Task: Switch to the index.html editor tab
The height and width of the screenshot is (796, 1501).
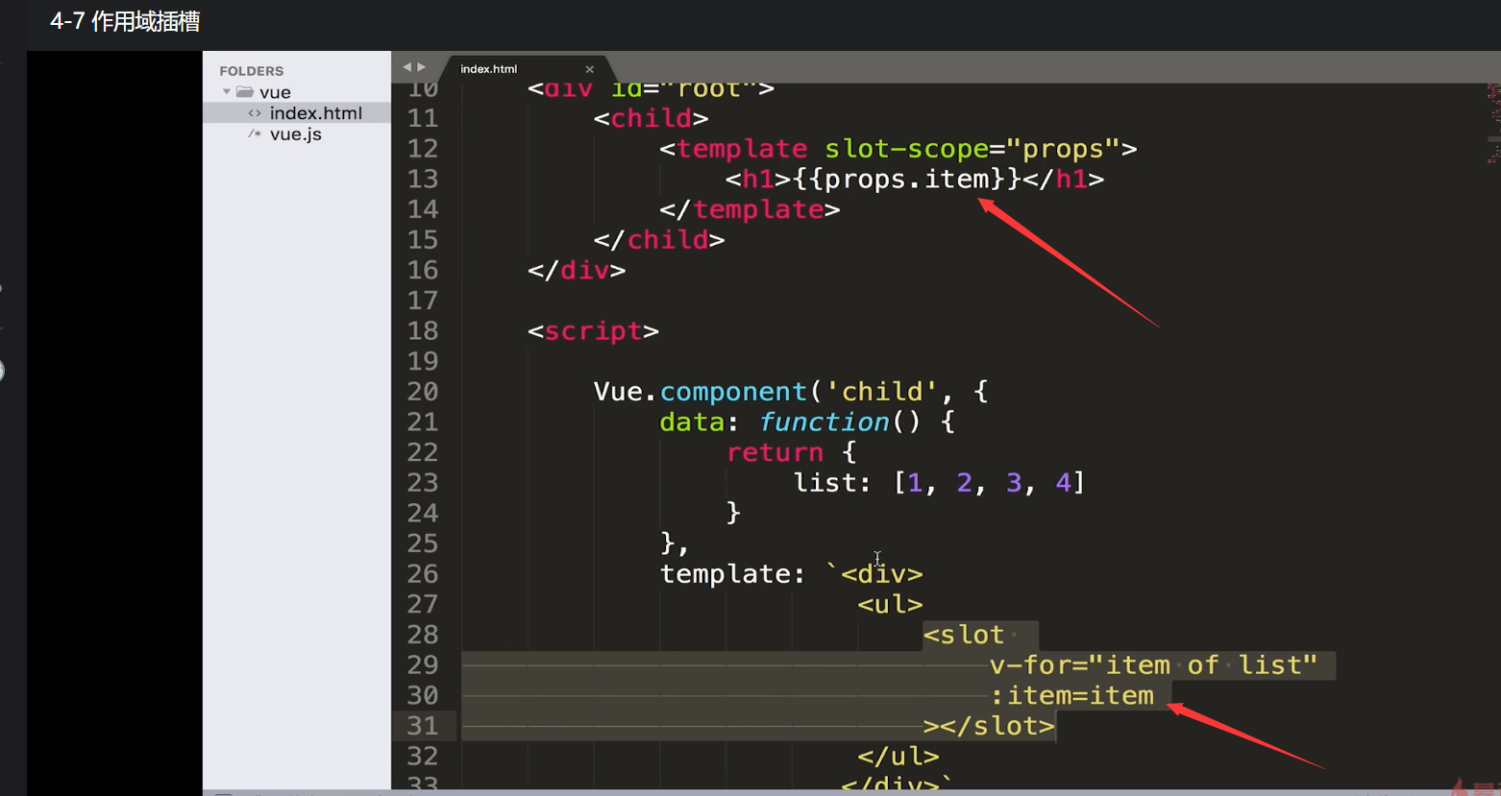Action: [x=488, y=69]
